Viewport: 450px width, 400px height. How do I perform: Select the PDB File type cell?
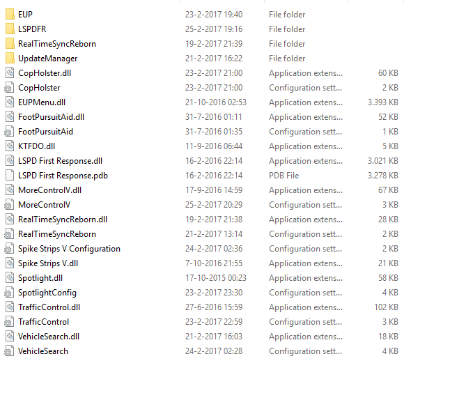[x=284, y=176]
